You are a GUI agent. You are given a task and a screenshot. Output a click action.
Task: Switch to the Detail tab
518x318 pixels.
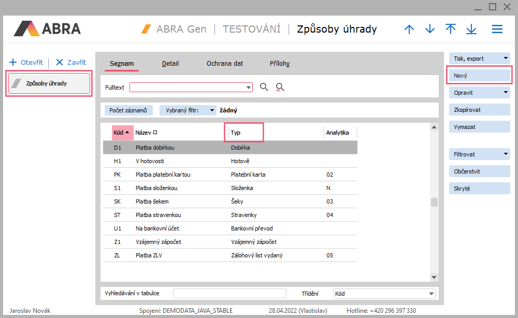[x=170, y=64]
